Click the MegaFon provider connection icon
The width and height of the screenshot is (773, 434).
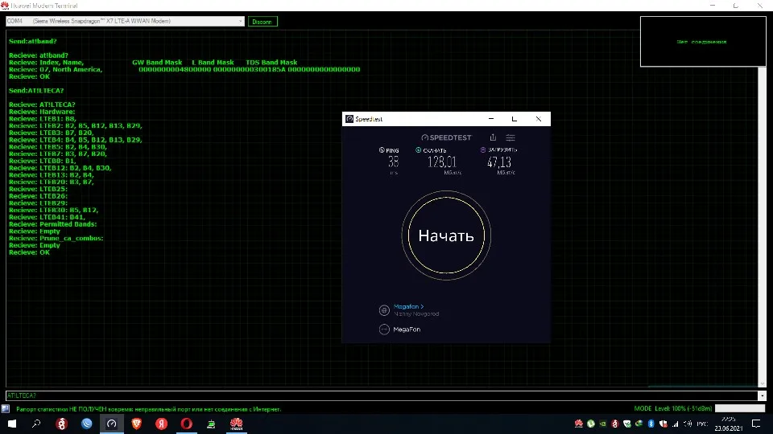tap(384, 330)
